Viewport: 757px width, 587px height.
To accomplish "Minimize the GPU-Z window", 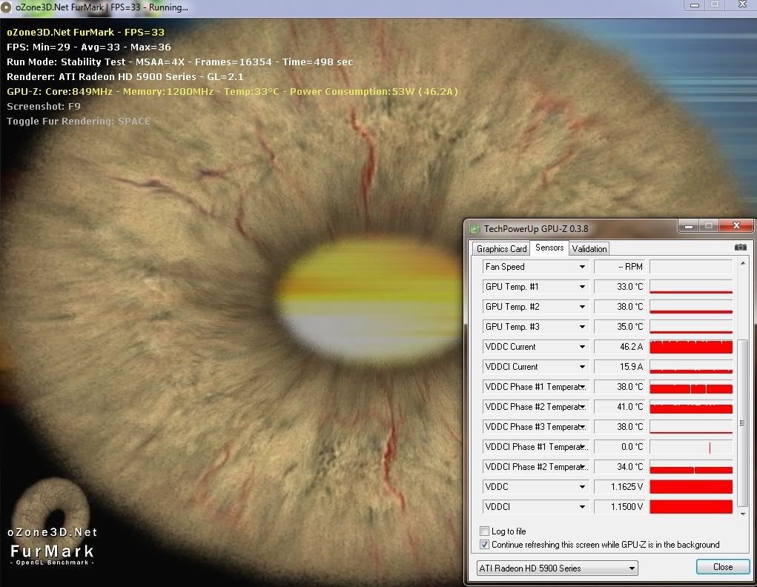I will (x=689, y=225).
